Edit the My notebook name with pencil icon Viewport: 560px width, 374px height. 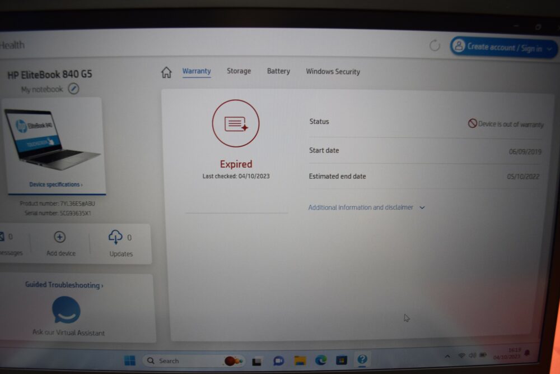pyautogui.click(x=73, y=89)
